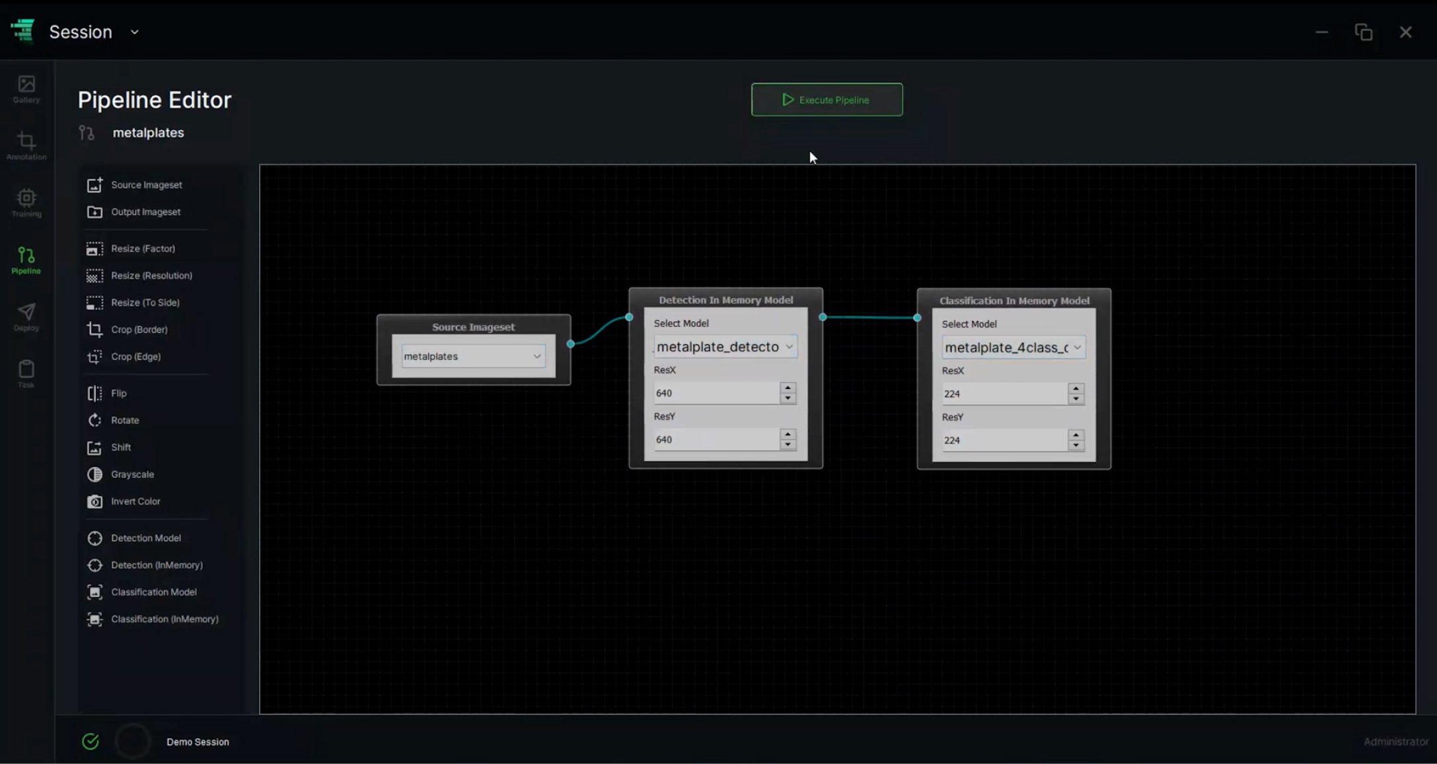
Task: Add a Crop (Edge) node
Action: tap(124, 357)
